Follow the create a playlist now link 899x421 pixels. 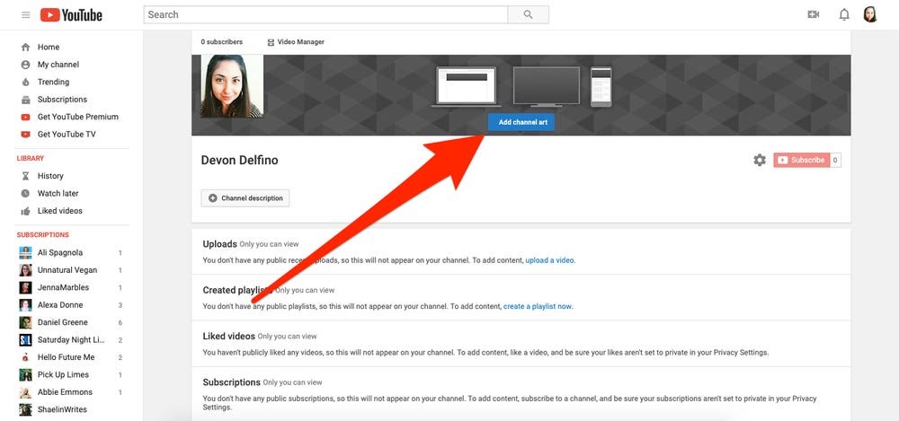pyautogui.click(x=537, y=306)
